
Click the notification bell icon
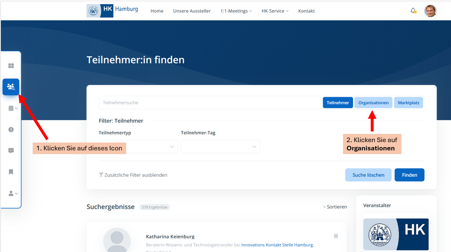pos(413,11)
